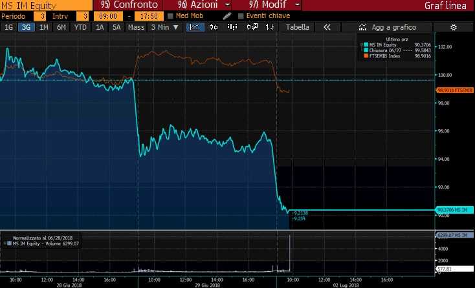Viewport: 475px width, 288px height.
Task: Choose the candle-with-volume chart icon
Action: tap(252, 27)
